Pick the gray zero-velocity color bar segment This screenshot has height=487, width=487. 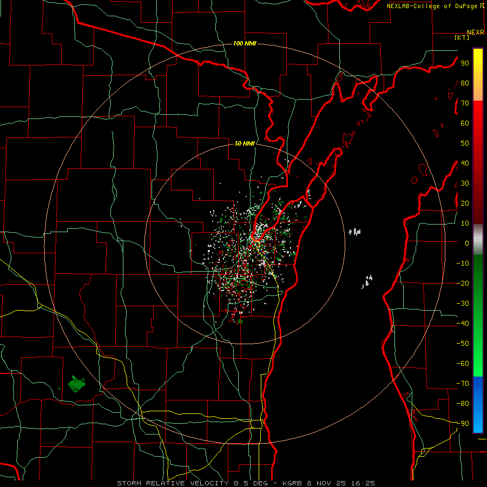point(478,240)
